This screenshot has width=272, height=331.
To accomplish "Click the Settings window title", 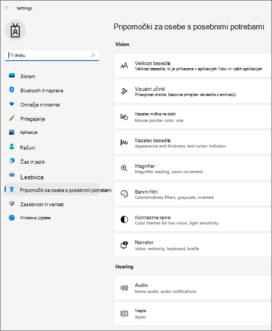I will coord(25,8).
